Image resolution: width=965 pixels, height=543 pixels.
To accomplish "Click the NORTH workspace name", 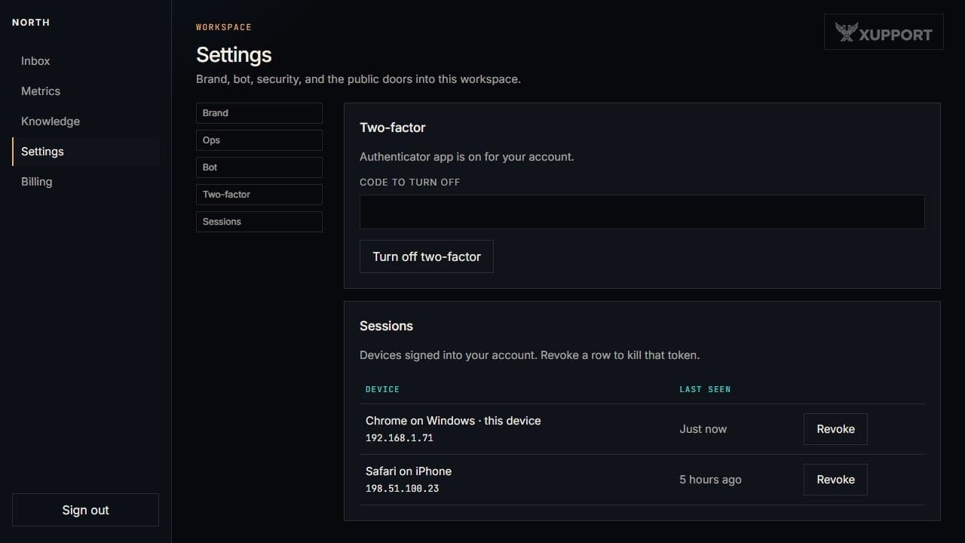I will [31, 23].
